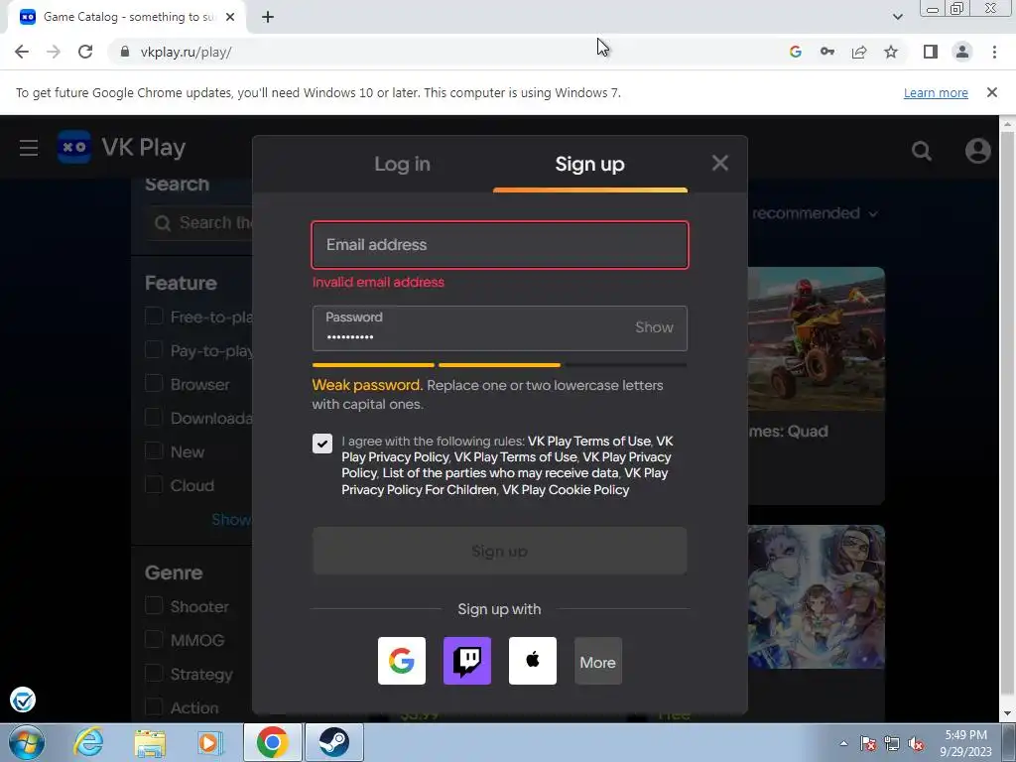Image resolution: width=1016 pixels, height=762 pixels.
Task: Open the Chrome profile avatar
Action: (x=962, y=52)
